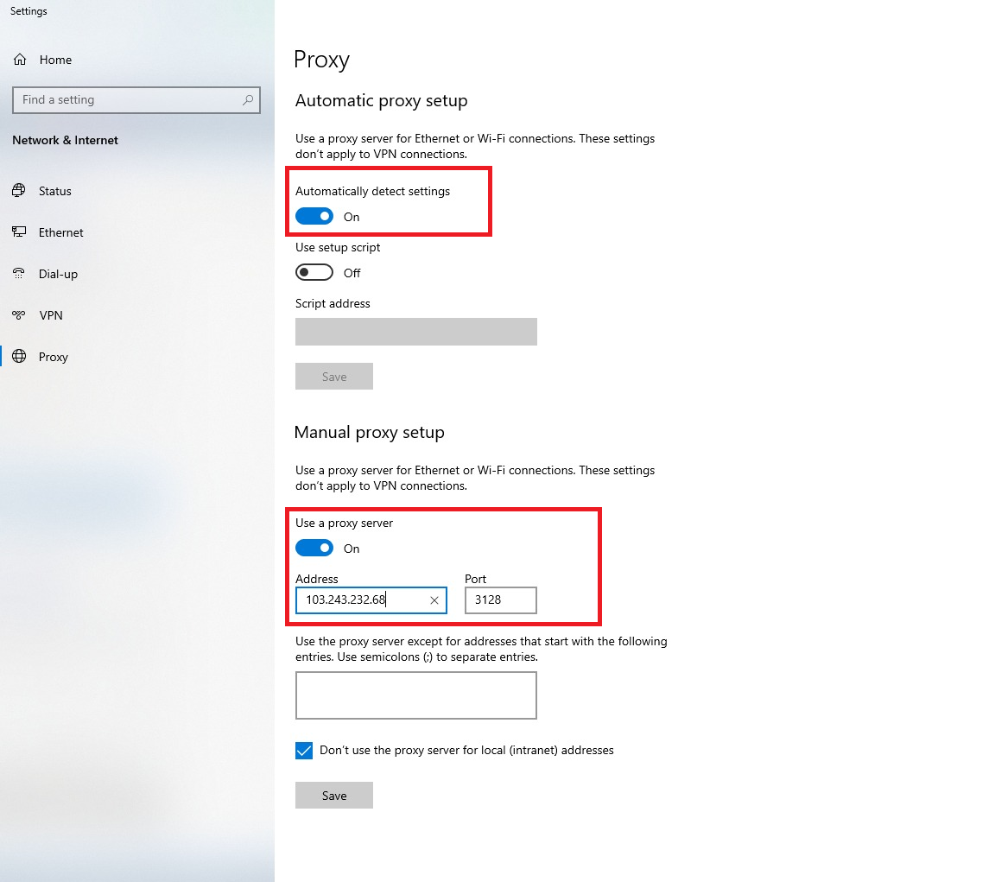Click the Automatically detect settings label
The width and height of the screenshot is (995, 882).
tap(372, 192)
